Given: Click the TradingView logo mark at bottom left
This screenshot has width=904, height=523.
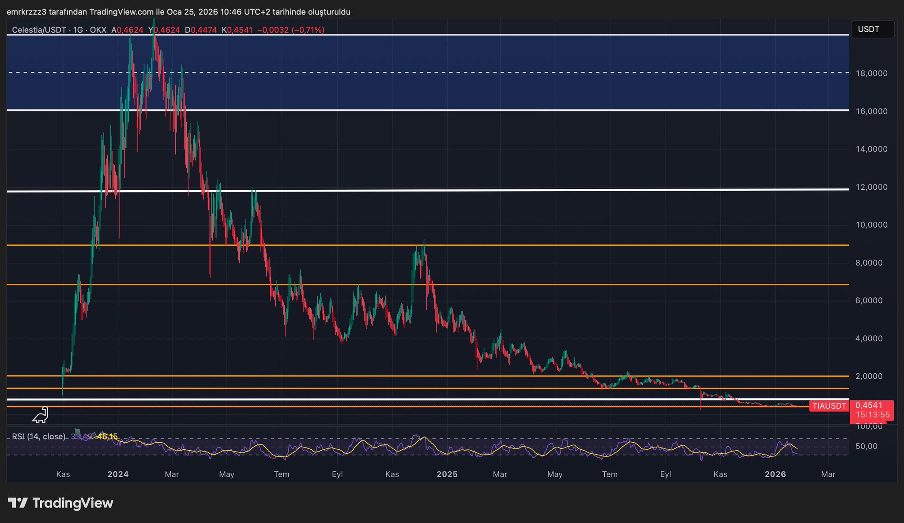Looking at the screenshot, I should (x=18, y=503).
